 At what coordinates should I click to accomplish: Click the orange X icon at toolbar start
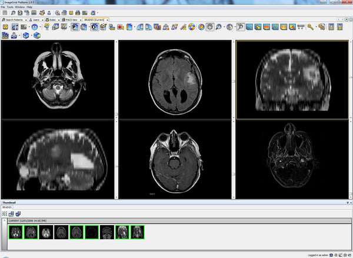click(x=5, y=27)
